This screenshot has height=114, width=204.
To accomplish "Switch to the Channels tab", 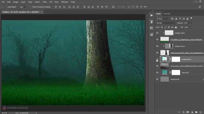I will coord(167,14).
